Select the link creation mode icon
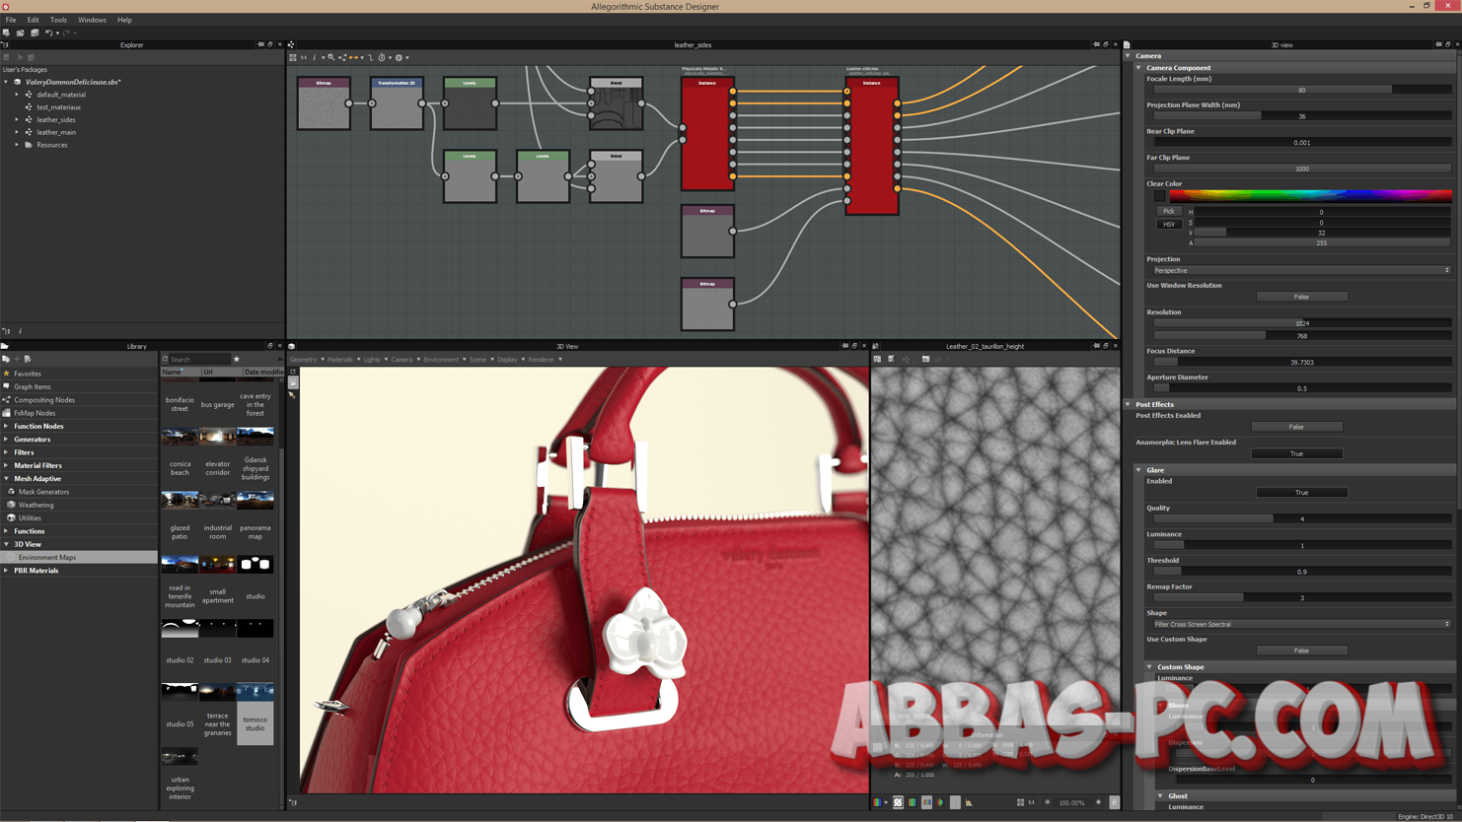1462x822 pixels. point(354,57)
